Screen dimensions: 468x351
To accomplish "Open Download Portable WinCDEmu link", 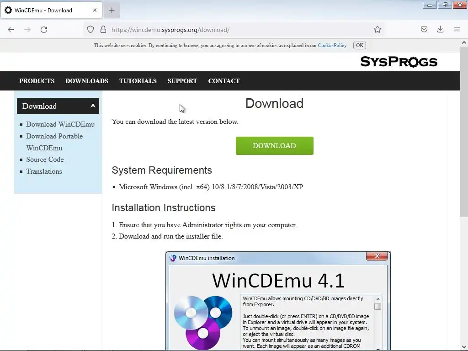I will [54, 142].
